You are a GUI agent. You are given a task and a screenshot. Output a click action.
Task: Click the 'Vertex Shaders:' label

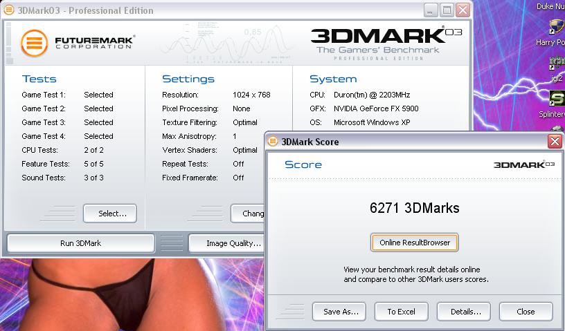[x=190, y=150]
